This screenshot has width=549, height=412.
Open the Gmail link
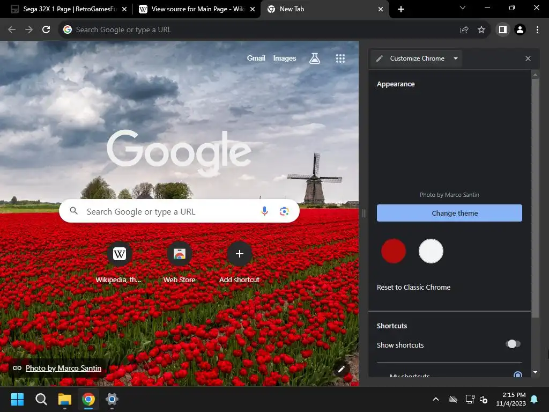coord(256,58)
